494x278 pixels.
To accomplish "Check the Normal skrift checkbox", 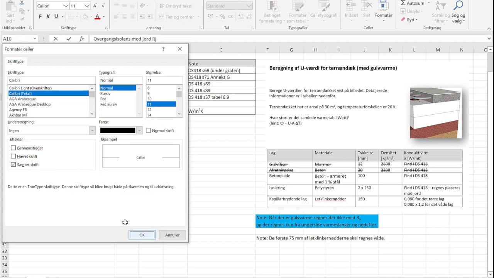I will tap(148, 131).
